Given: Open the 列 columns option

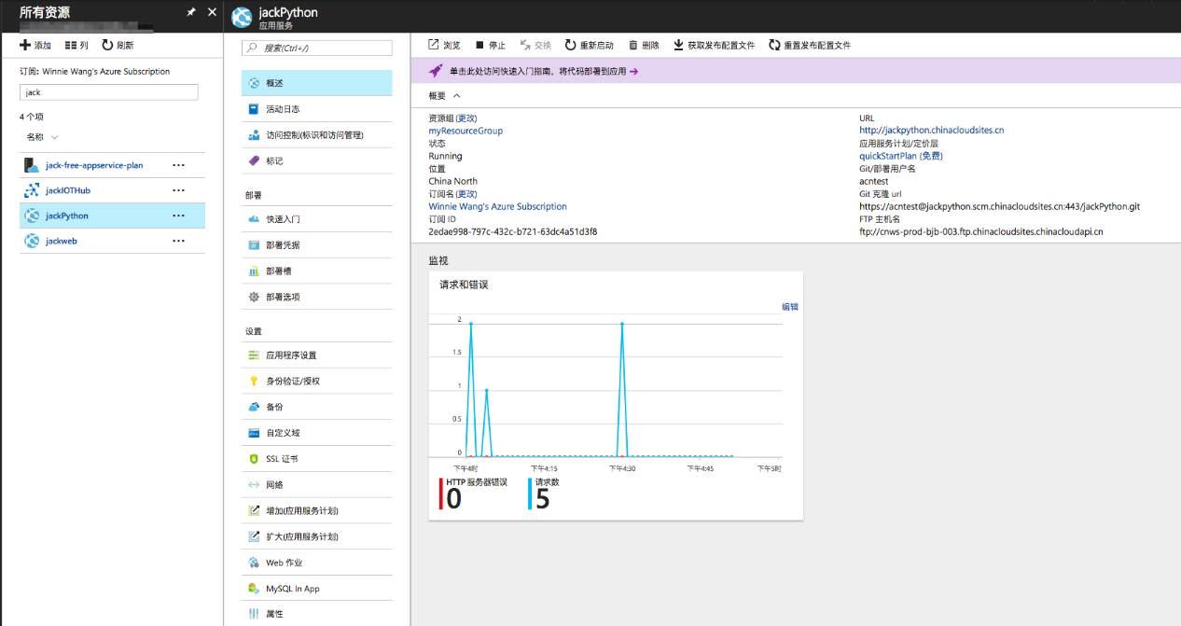Looking at the screenshot, I should point(76,45).
